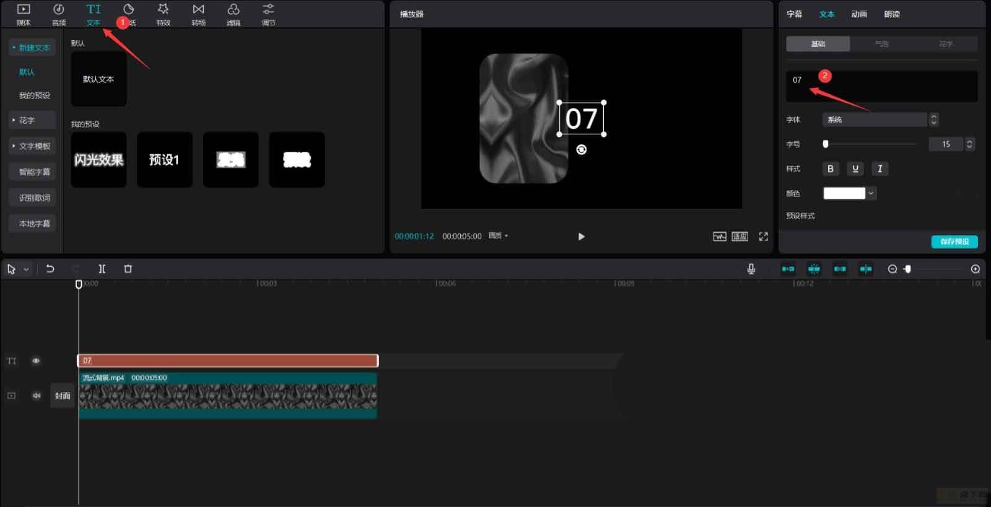Select 默认 in sidebar

pyautogui.click(x=27, y=72)
